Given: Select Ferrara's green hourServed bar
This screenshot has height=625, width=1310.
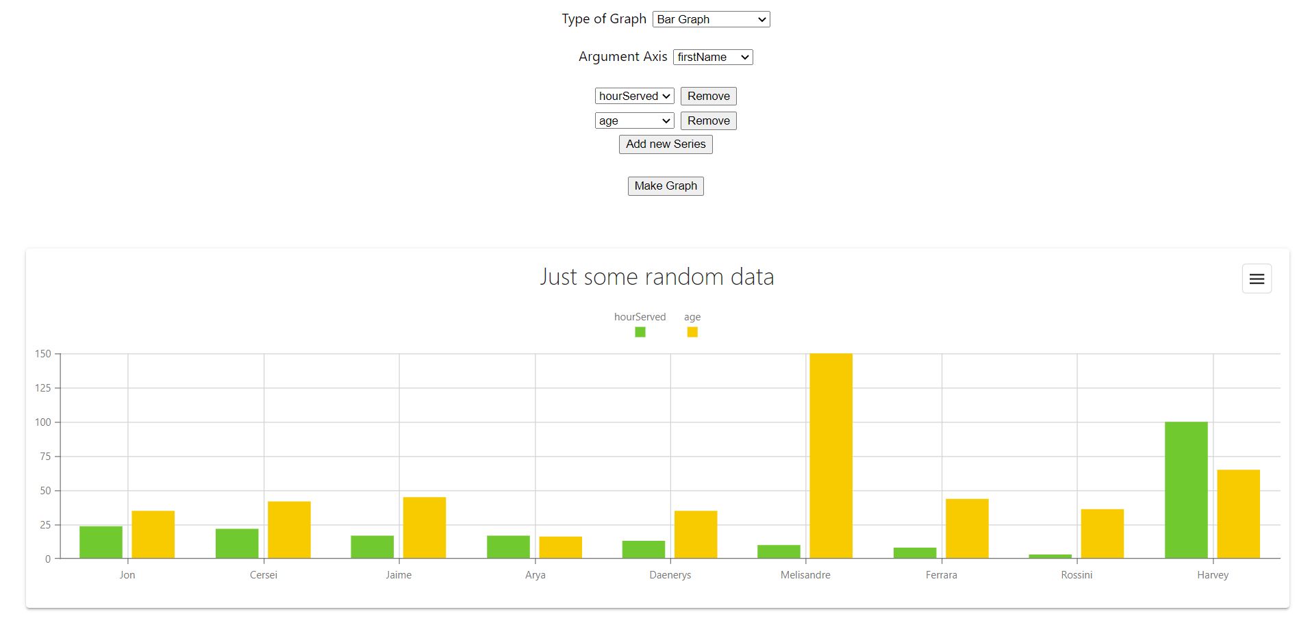Looking at the screenshot, I should 915,553.
